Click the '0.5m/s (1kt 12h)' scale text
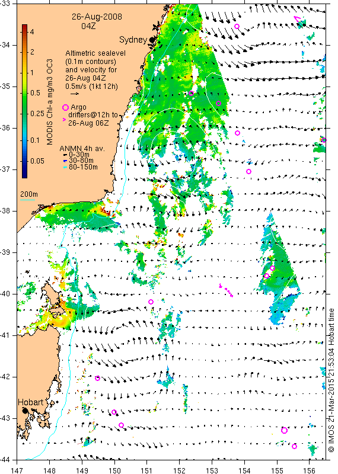 tap(91, 87)
